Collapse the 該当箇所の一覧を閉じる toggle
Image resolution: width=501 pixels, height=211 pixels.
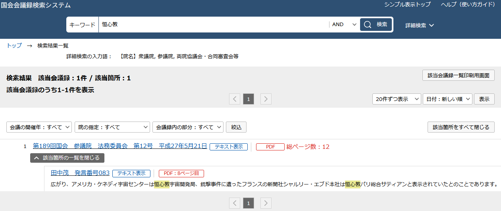[67, 158]
